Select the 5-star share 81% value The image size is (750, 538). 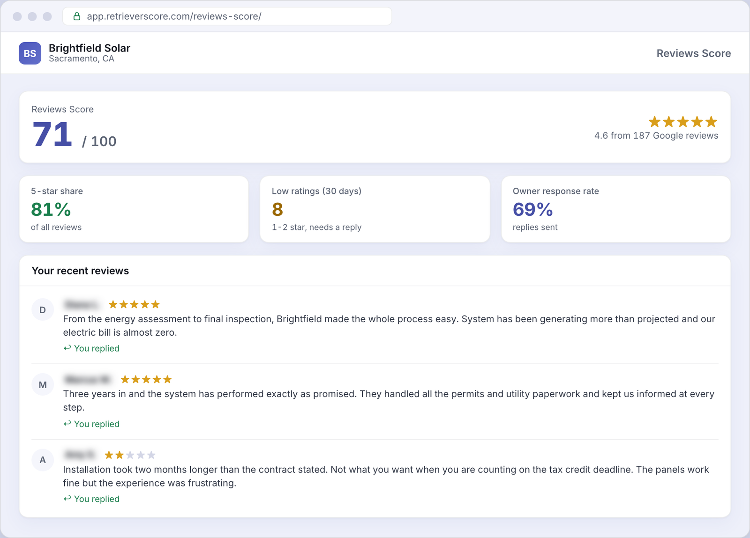[x=51, y=209]
